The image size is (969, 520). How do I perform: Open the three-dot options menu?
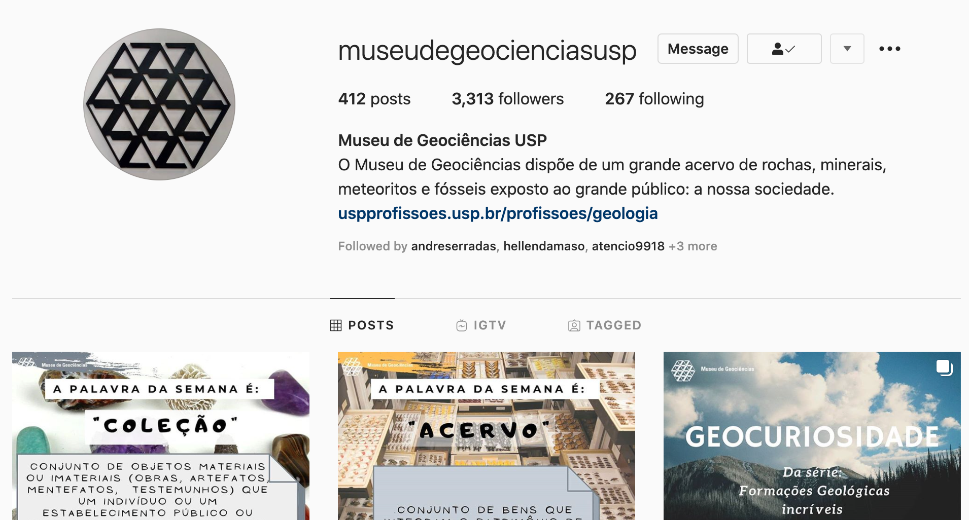pyautogui.click(x=890, y=49)
